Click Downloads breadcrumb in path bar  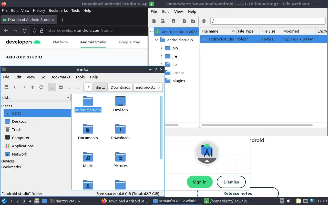pos(120,87)
